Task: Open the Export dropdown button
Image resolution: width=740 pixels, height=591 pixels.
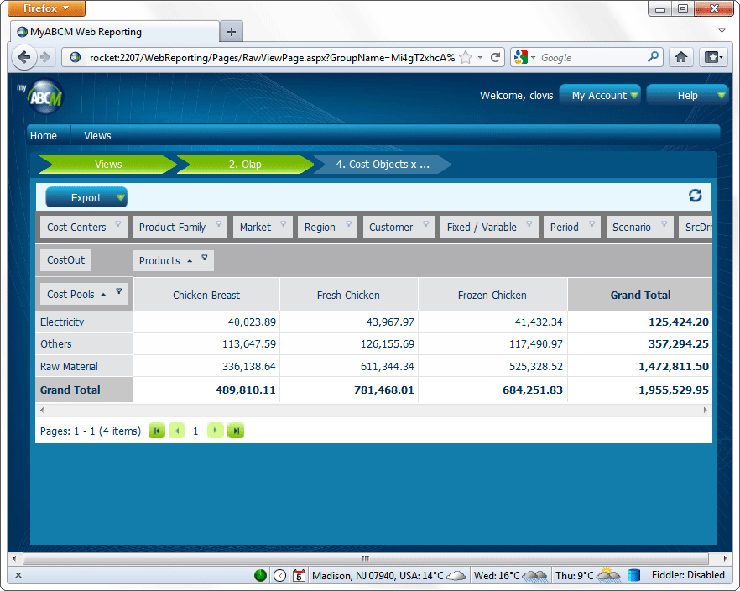Action: click(x=86, y=197)
